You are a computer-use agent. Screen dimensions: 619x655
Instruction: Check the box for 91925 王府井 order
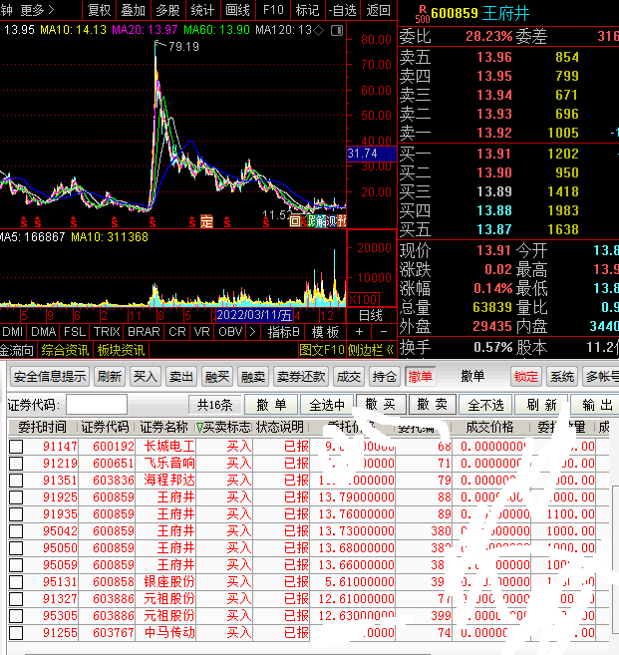(16, 497)
